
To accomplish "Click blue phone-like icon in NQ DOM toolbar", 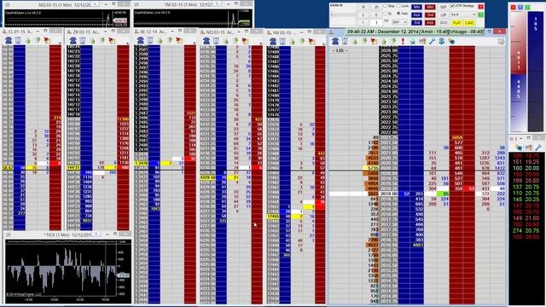I will (x=206, y=42).
